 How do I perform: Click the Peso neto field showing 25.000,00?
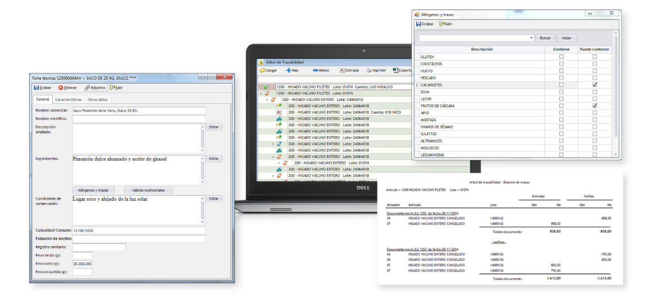point(82,264)
